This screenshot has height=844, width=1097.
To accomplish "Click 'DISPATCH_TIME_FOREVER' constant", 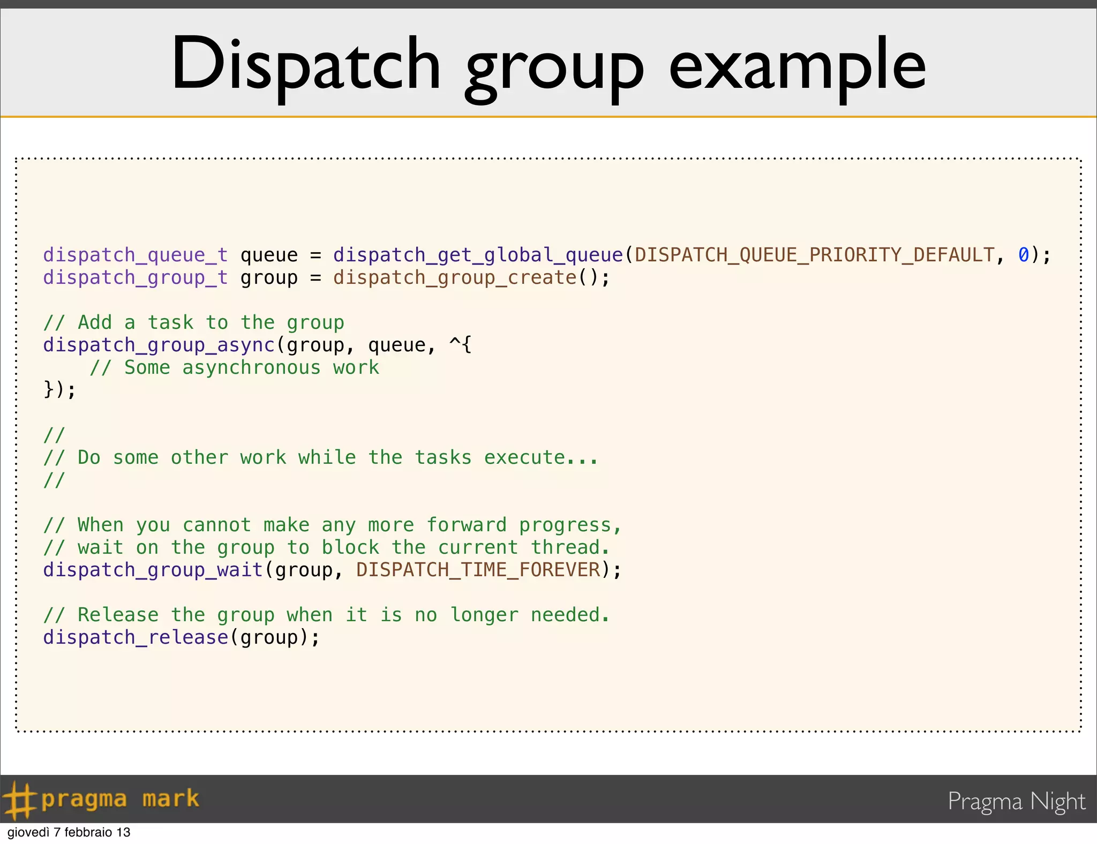I will pyautogui.click(x=478, y=570).
